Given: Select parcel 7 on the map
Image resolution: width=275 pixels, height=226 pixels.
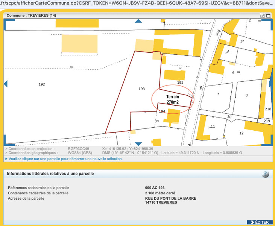Looking at the screenshot, I should pyautogui.click(x=218, y=94).
